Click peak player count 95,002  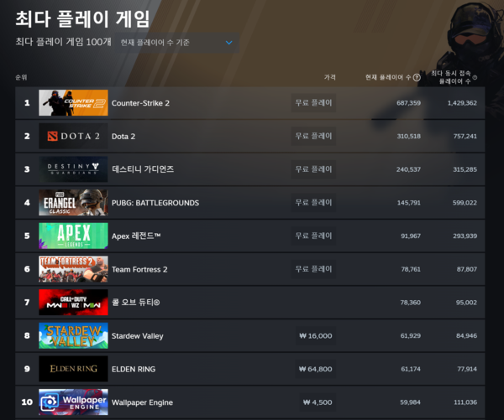466,303
